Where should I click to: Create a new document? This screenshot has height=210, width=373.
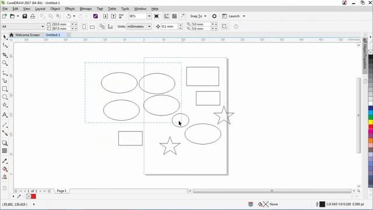(4, 16)
